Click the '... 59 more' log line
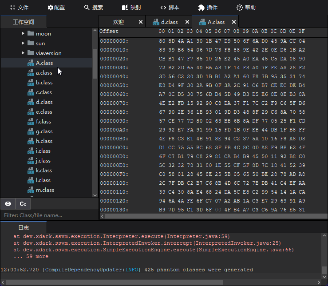Screen dimensions: 328x286 point(31,256)
